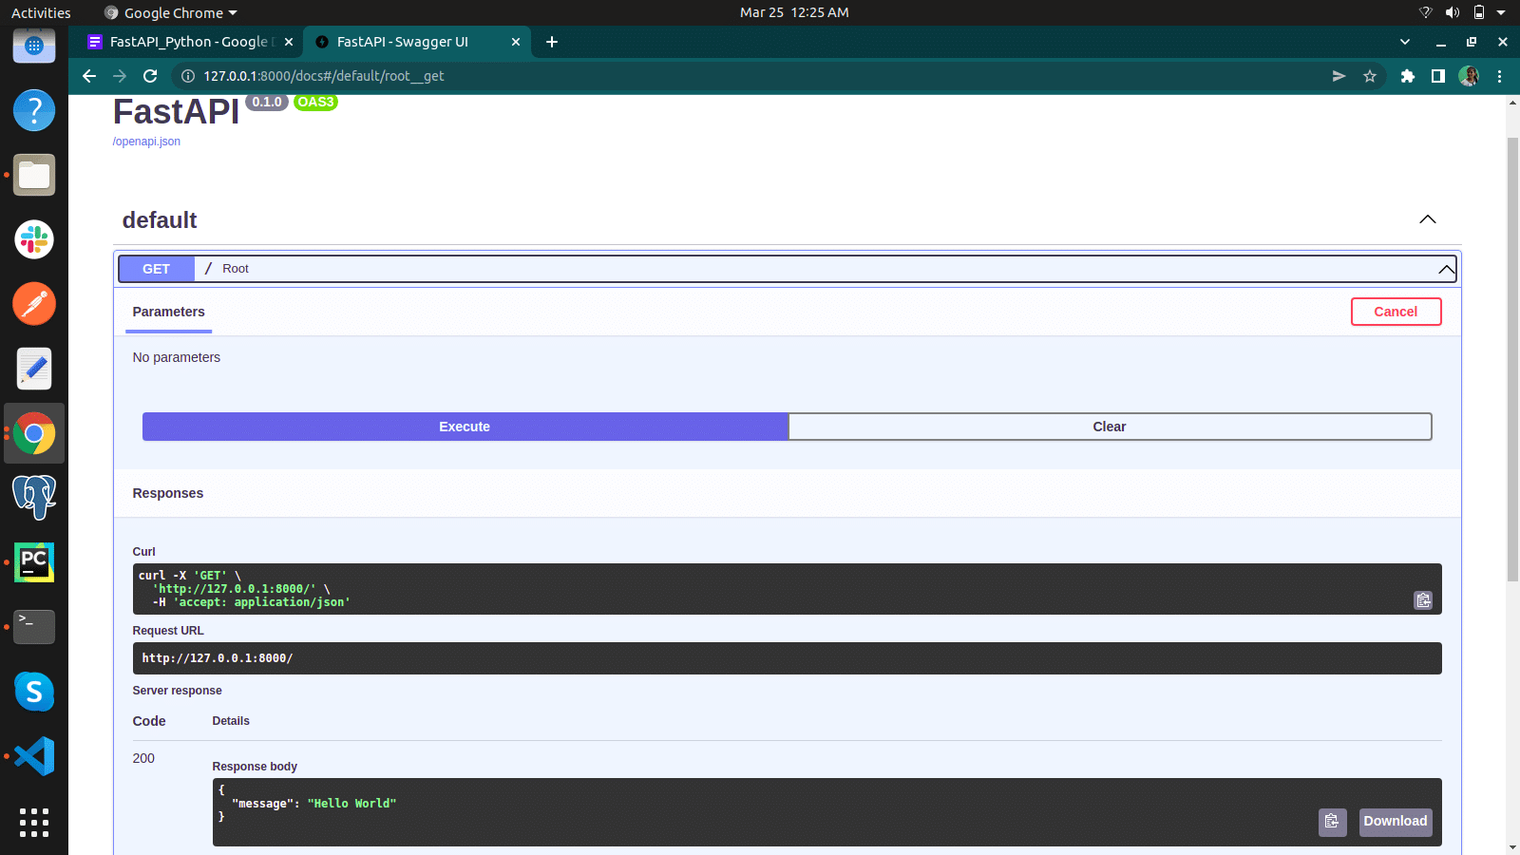The width and height of the screenshot is (1520, 855).
Task: Show applications grid in the dock
Action: click(34, 823)
